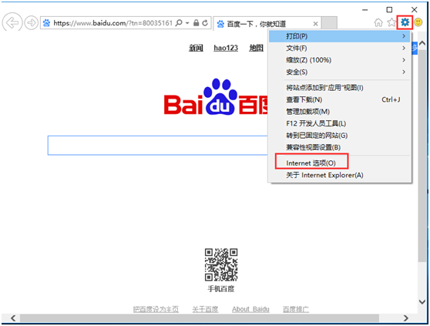Open the 缩放(Z) (100%) submenu
Viewport: 430px width, 326px height.
click(x=339, y=60)
